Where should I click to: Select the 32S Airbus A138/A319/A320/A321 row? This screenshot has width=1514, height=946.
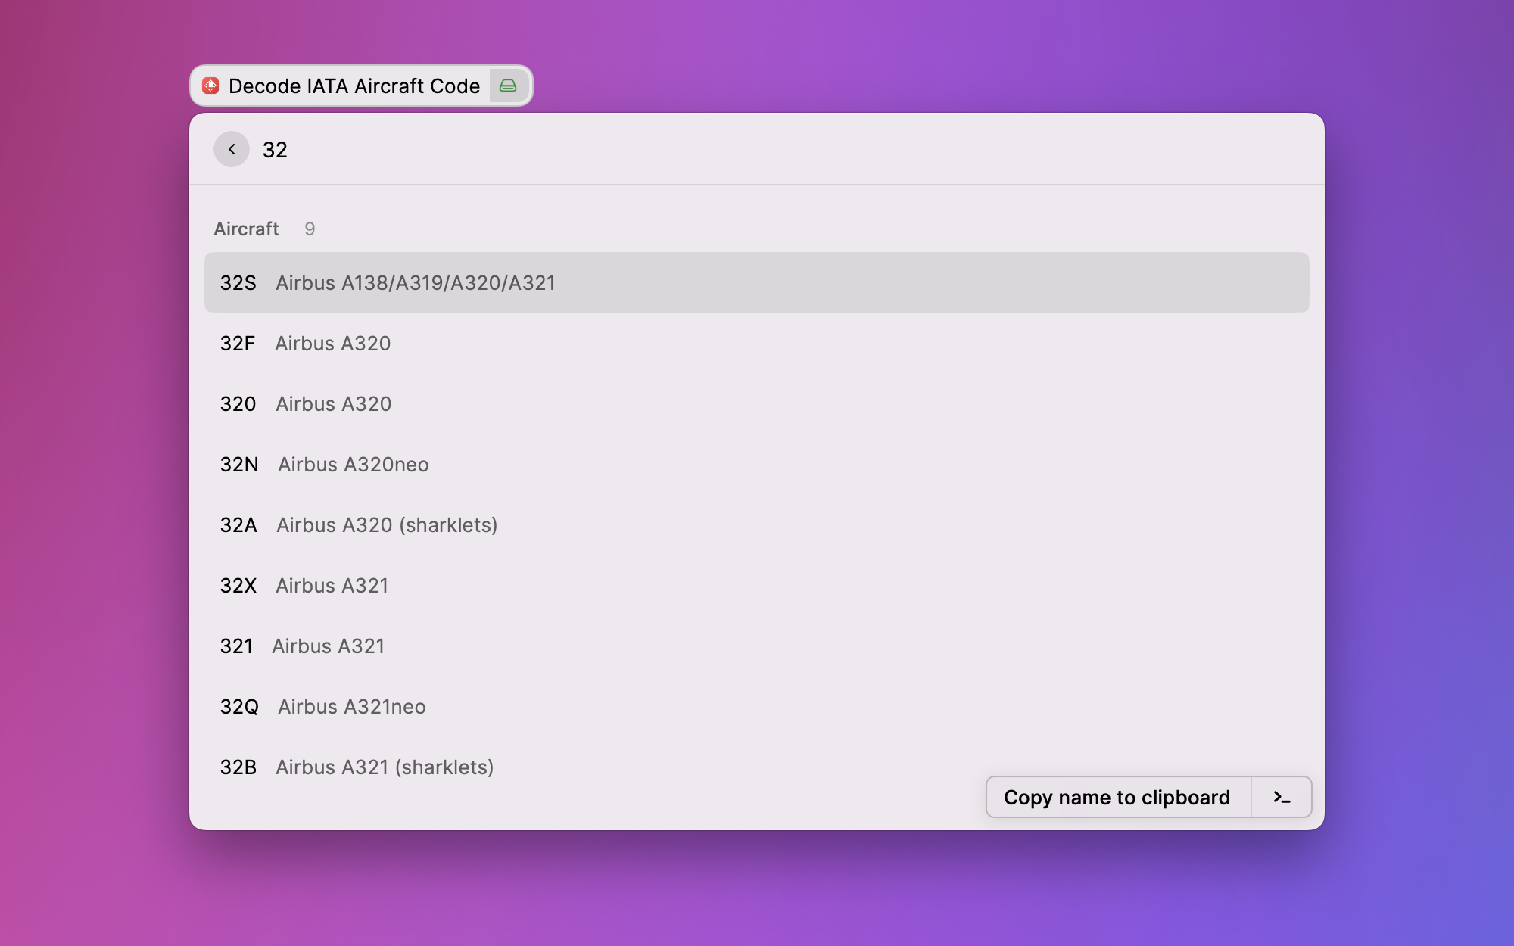click(x=756, y=282)
